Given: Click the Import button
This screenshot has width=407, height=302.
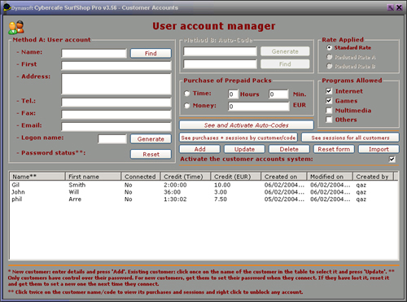Looking at the screenshot, I should pyautogui.click(x=379, y=149).
